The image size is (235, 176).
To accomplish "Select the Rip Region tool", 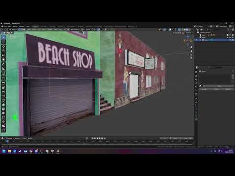I will coord(3,130).
